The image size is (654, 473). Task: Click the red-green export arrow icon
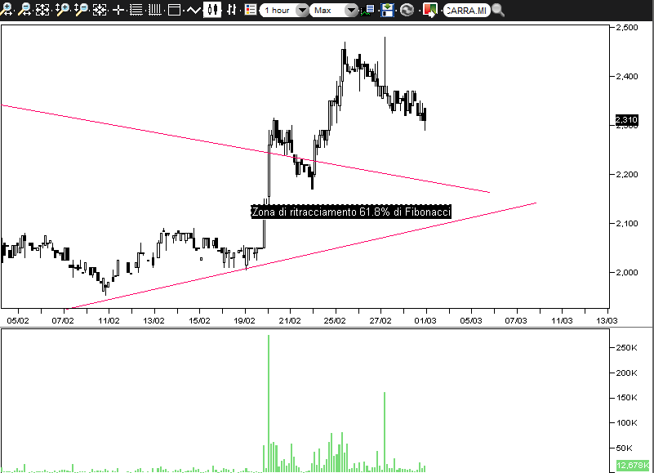tap(429, 10)
